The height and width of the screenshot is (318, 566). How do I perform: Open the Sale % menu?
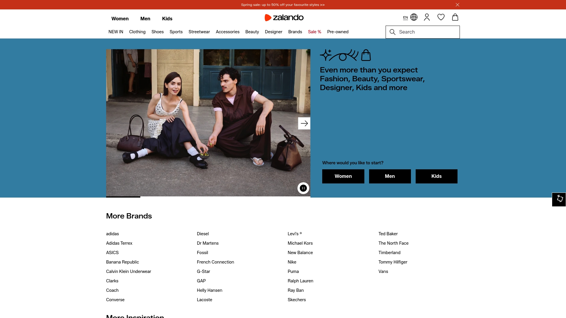pyautogui.click(x=315, y=32)
